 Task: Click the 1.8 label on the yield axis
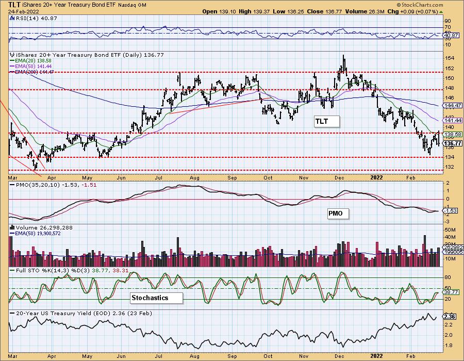(x=449, y=346)
